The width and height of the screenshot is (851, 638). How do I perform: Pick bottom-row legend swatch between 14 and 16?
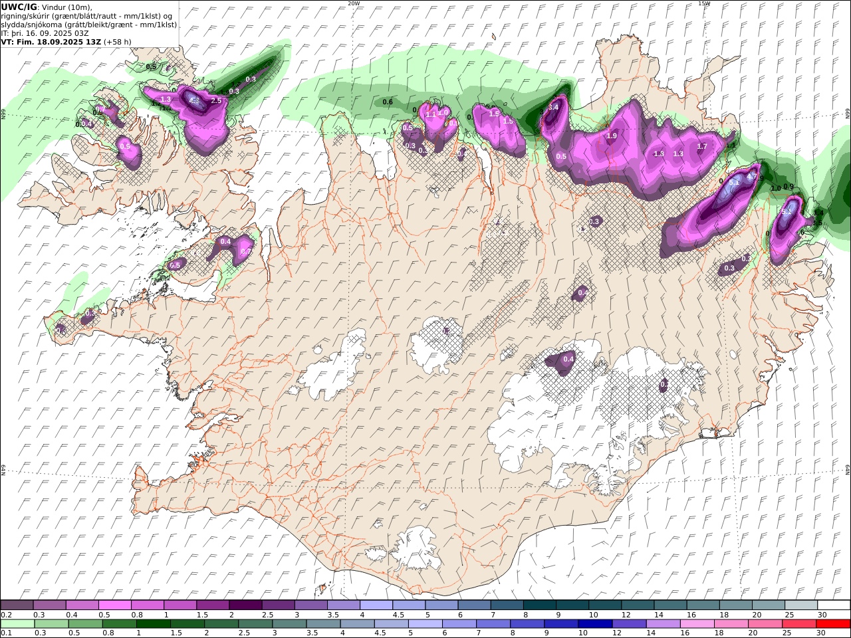(662, 624)
